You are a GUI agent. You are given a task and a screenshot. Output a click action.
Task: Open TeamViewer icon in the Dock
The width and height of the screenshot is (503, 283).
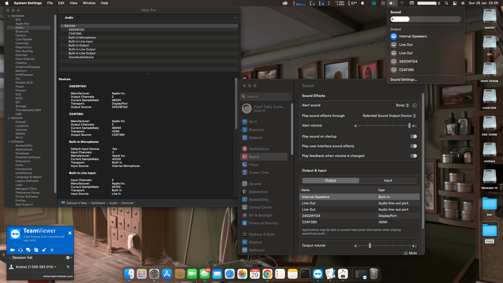pos(318,274)
